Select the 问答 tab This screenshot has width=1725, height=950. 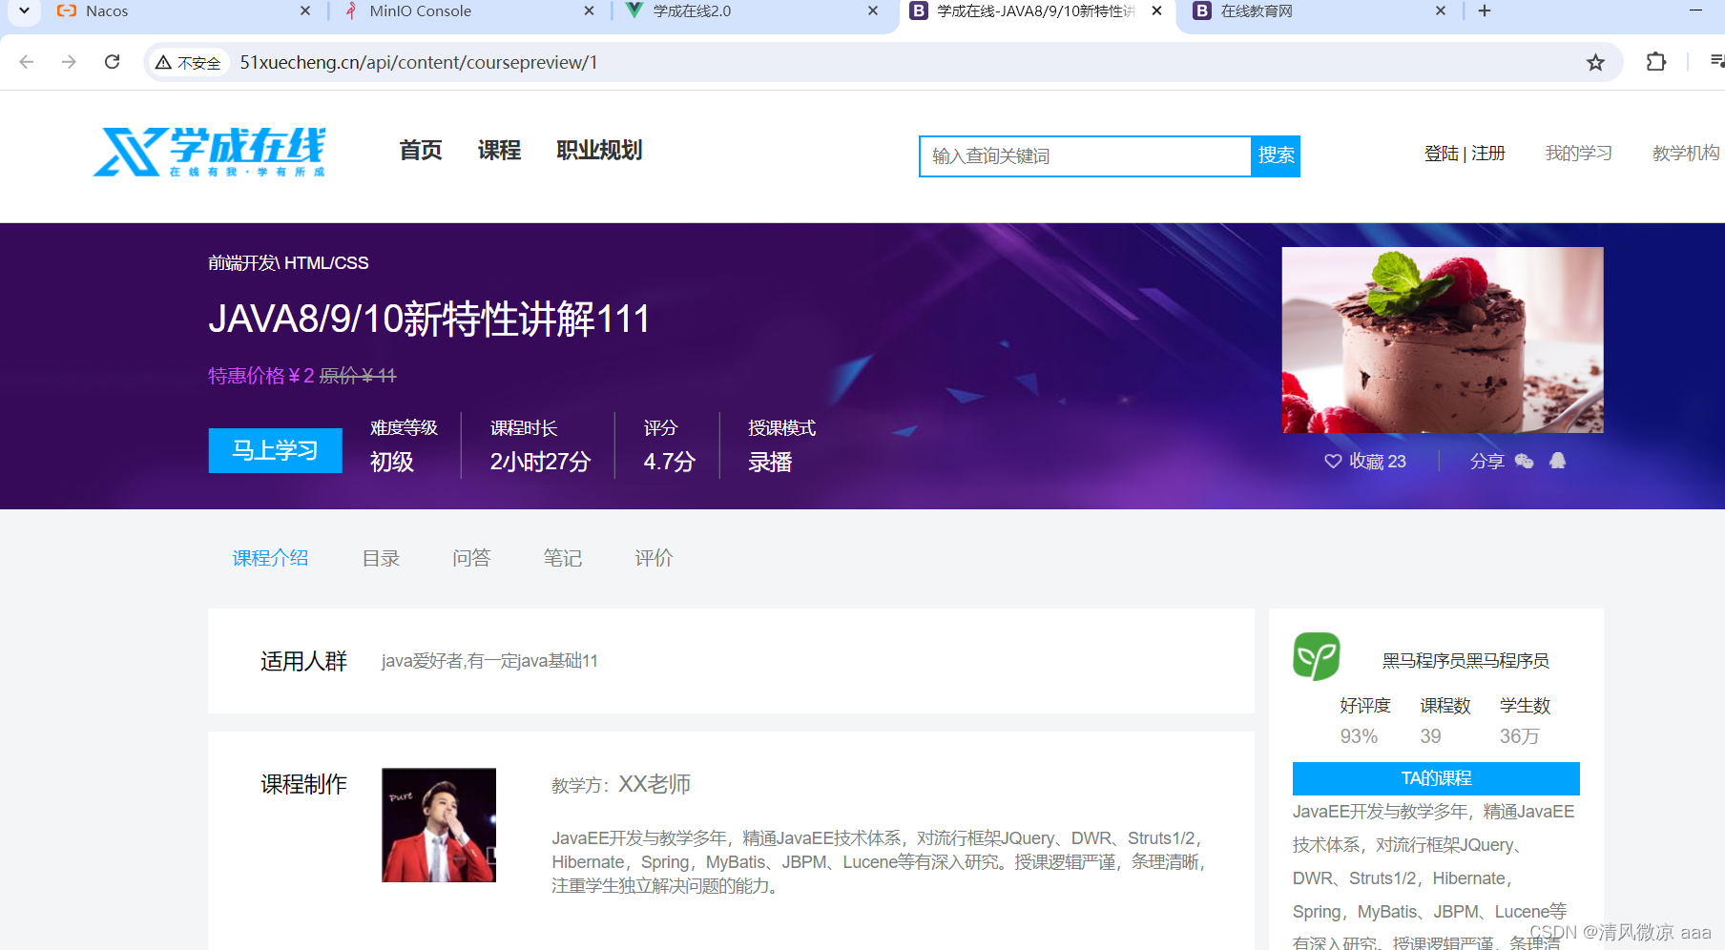tap(471, 559)
